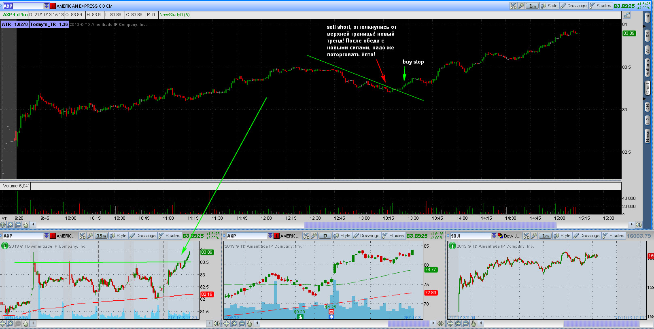Image resolution: width=654 pixels, height=329 pixels.
Task: Open Studies menu on main chart toolbar
Action: [x=601, y=6]
